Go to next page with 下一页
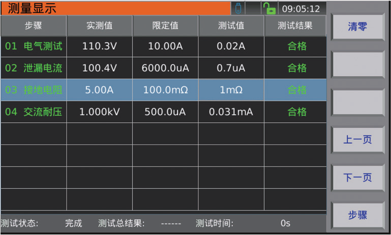391x235 pixels. (x=357, y=177)
